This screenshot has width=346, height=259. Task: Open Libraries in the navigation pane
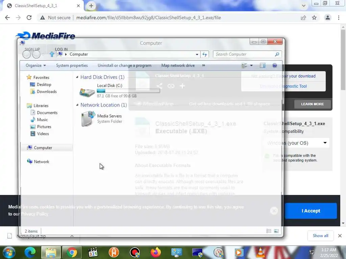41,106
